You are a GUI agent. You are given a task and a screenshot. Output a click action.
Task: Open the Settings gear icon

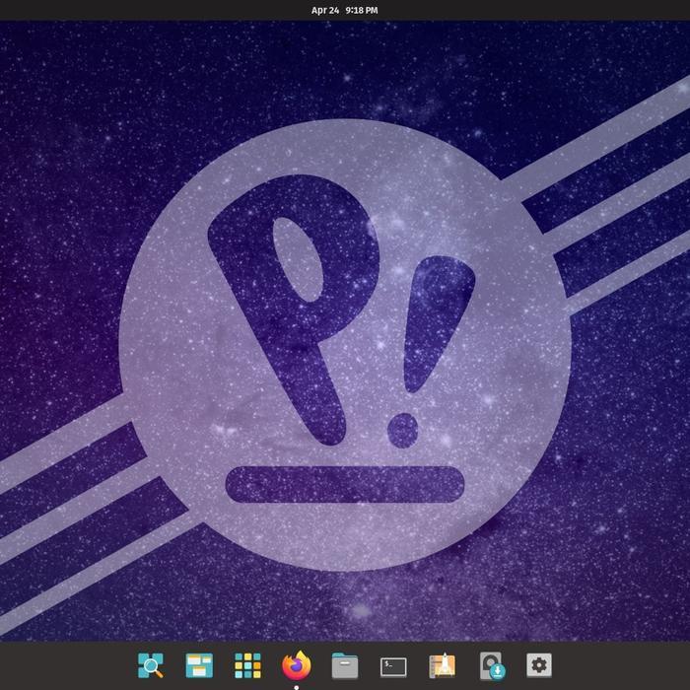pyautogui.click(x=539, y=665)
